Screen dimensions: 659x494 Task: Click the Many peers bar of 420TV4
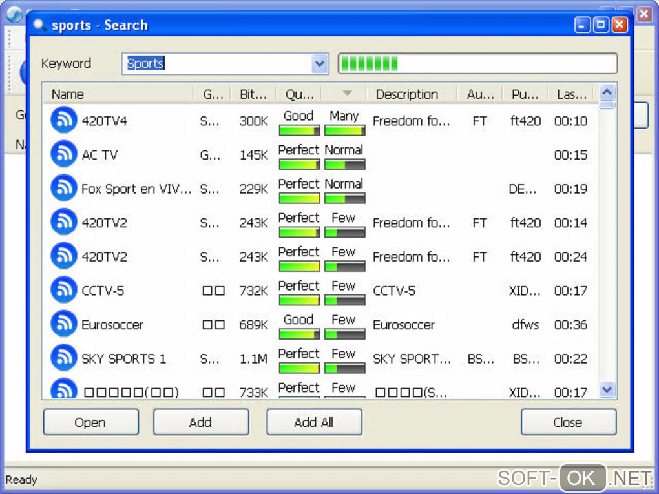point(344,130)
